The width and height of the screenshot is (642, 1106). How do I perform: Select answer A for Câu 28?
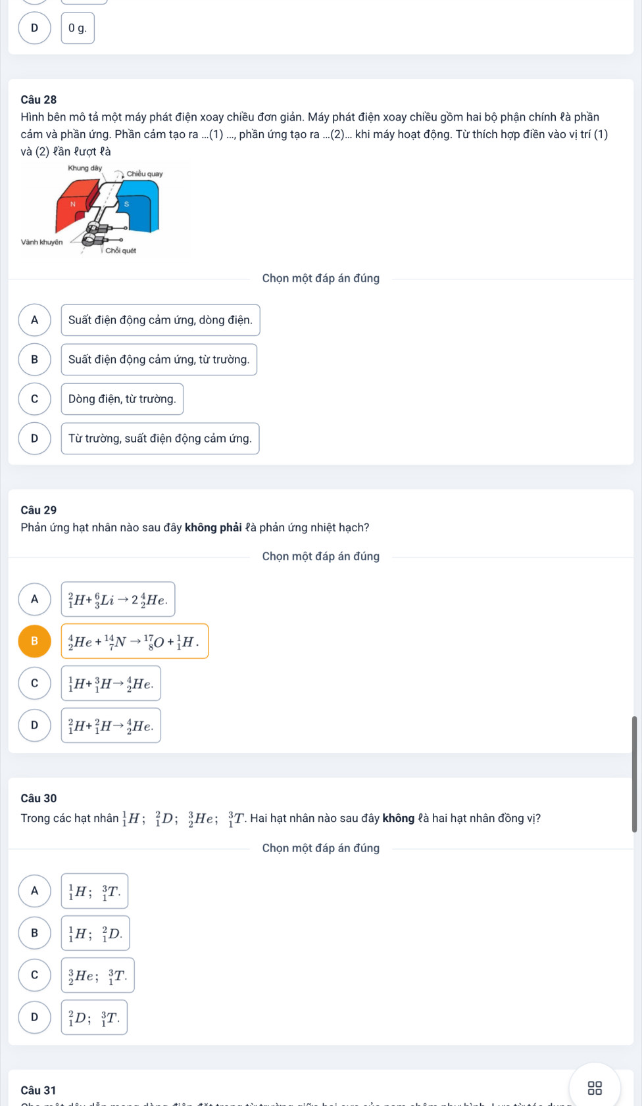[x=35, y=320]
